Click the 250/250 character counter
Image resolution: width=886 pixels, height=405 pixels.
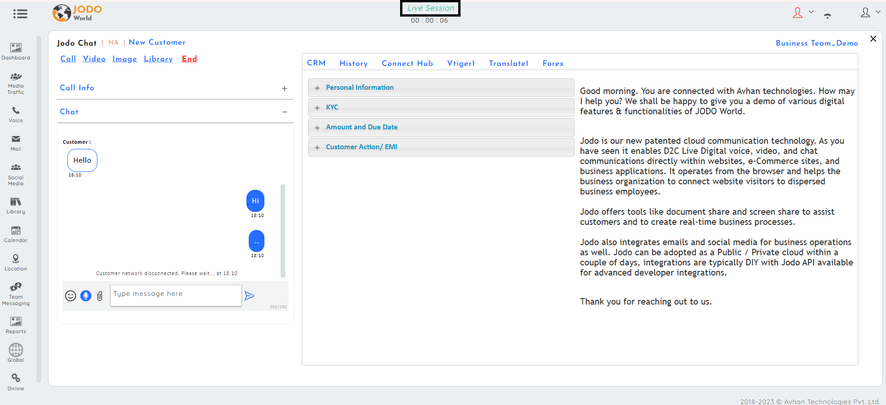click(x=278, y=307)
